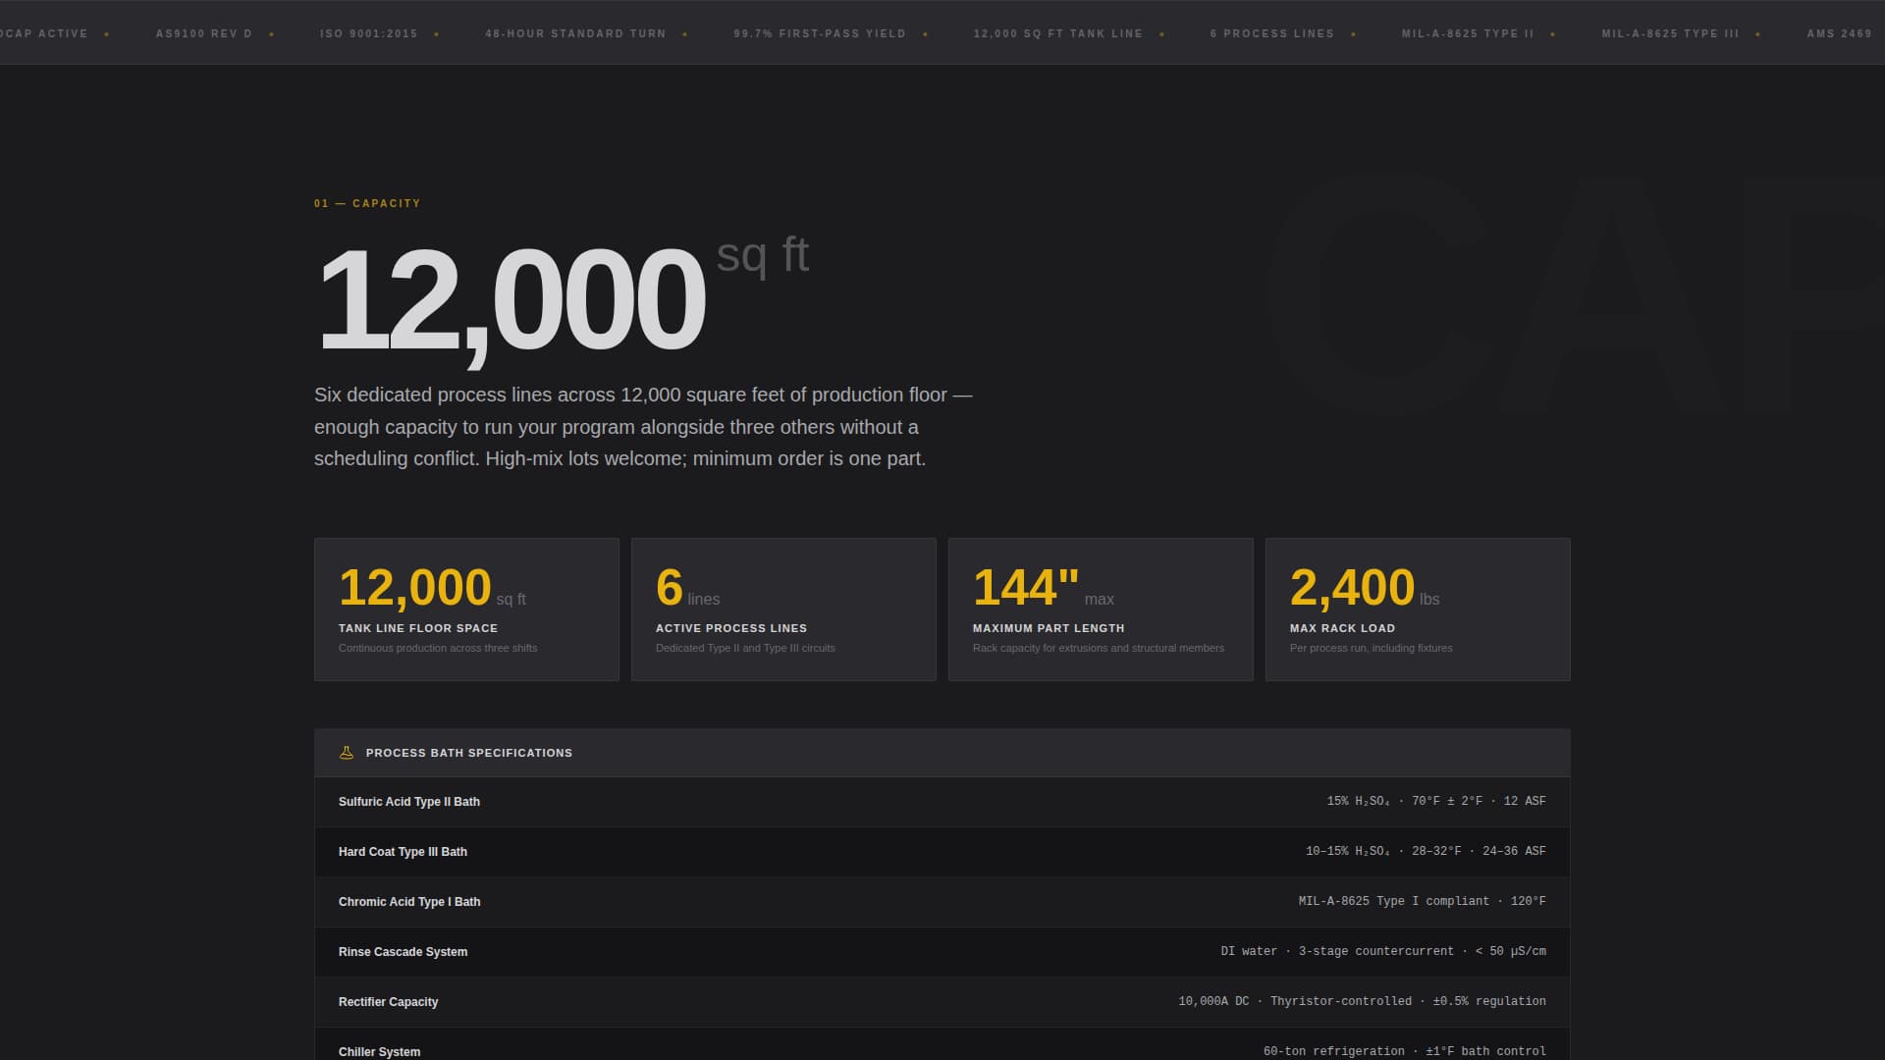Image resolution: width=1885 pixels, height=1060 pixels.
Task: Click the yellow dot after 6 PROCESS LINES
Action: coord(1355,33)
